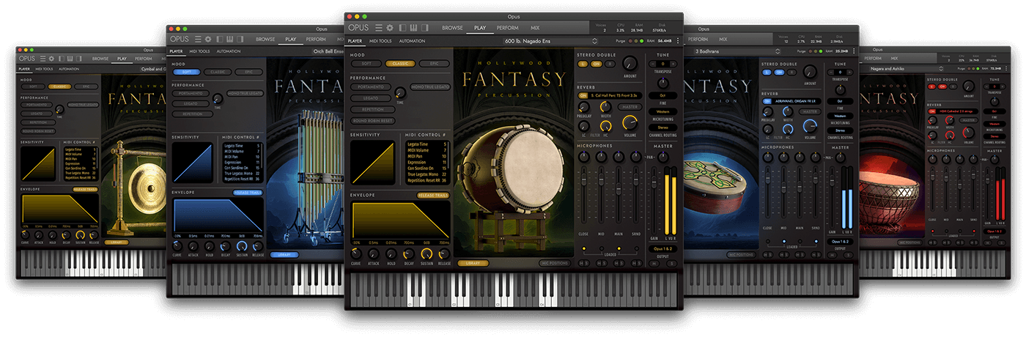Click the yellow Library button in front window
The width and height of the screenshot is (1026, 337).
click(473, 263)
